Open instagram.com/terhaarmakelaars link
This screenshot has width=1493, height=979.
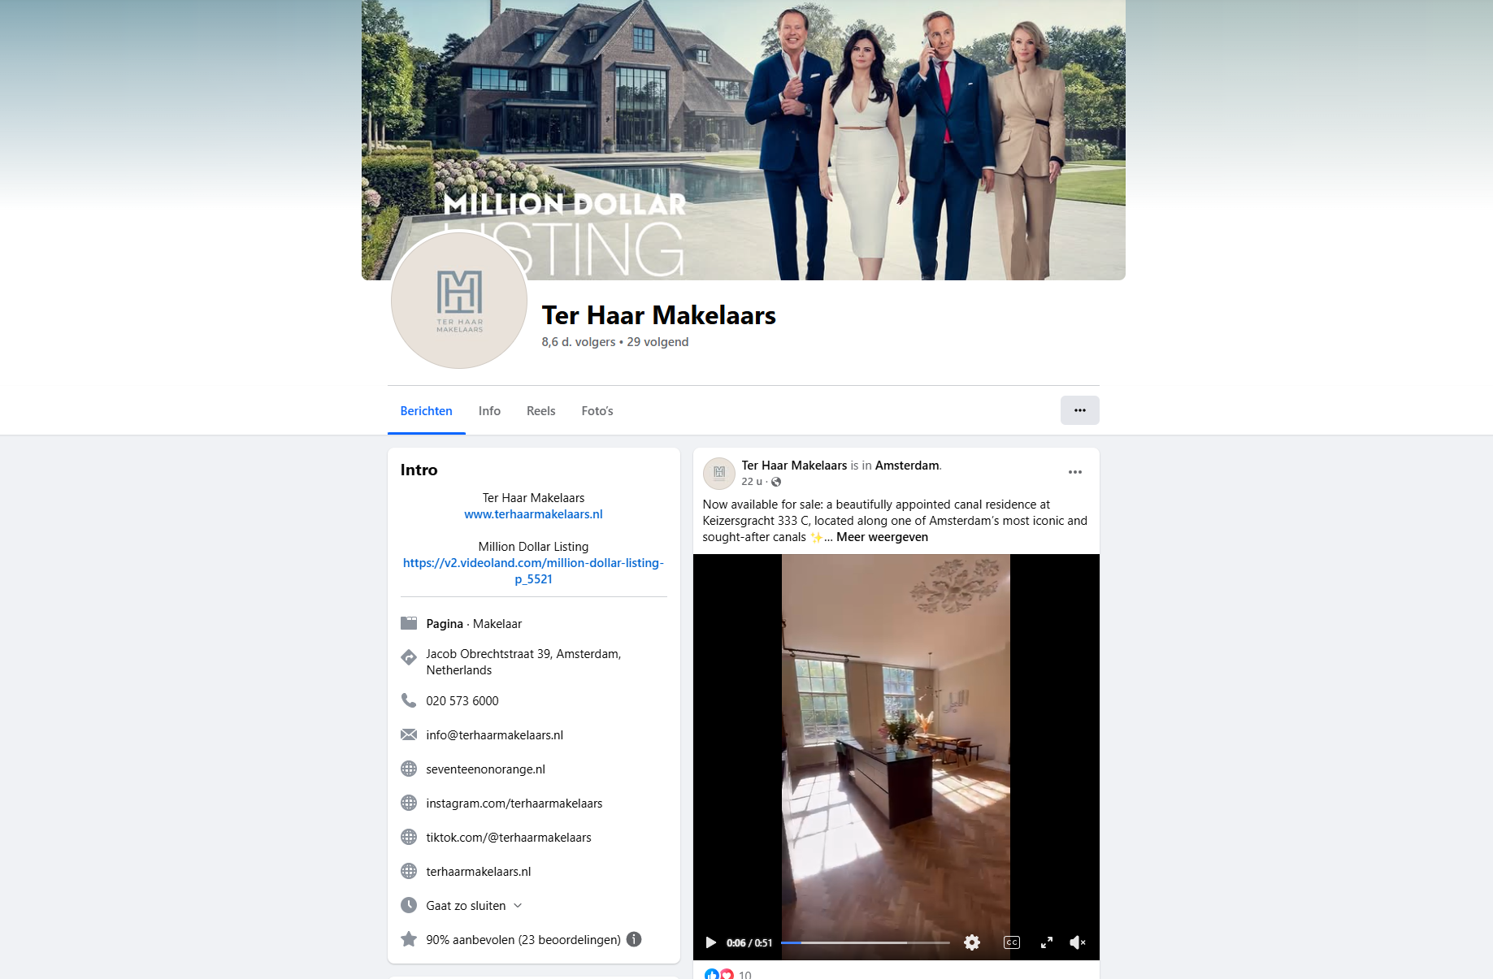(514, 804)
